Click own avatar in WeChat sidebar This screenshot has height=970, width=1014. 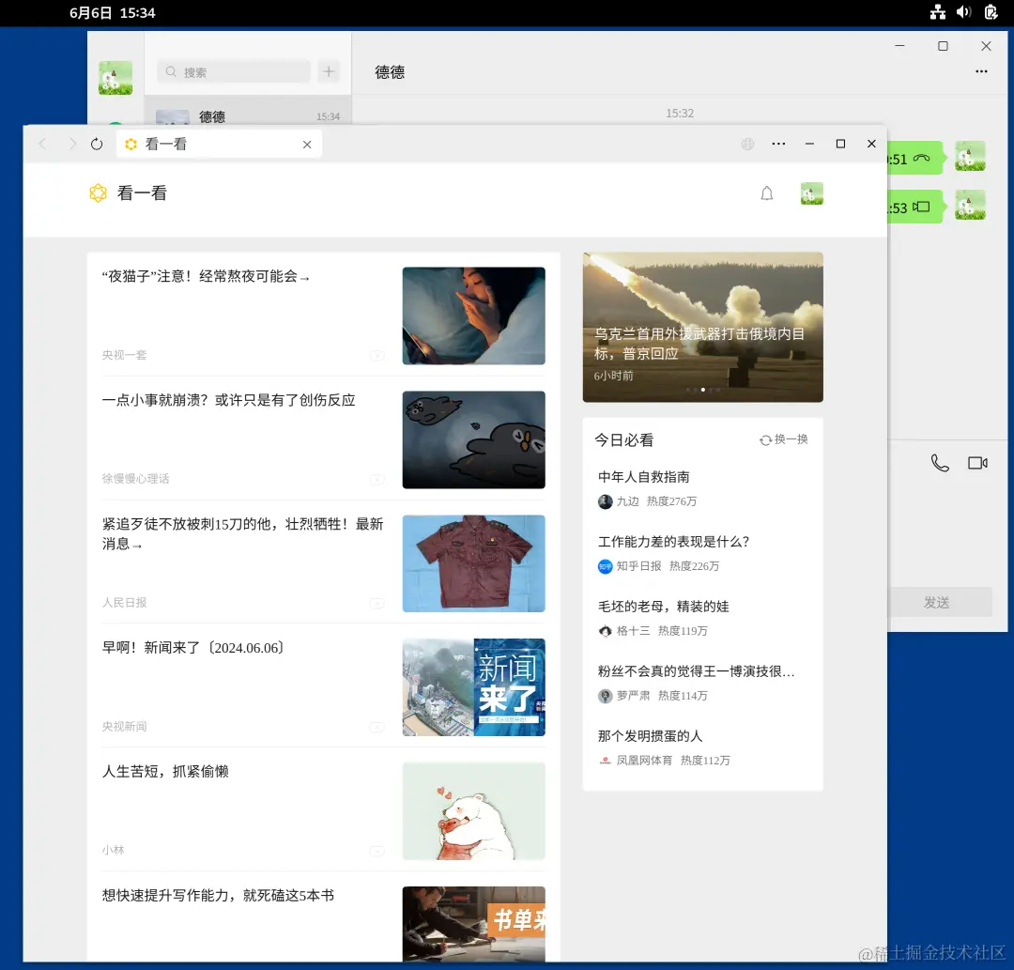(x=115, y=78)
